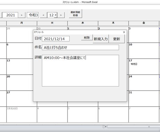Click the next year arrow beside 2021

click(22, 15)
